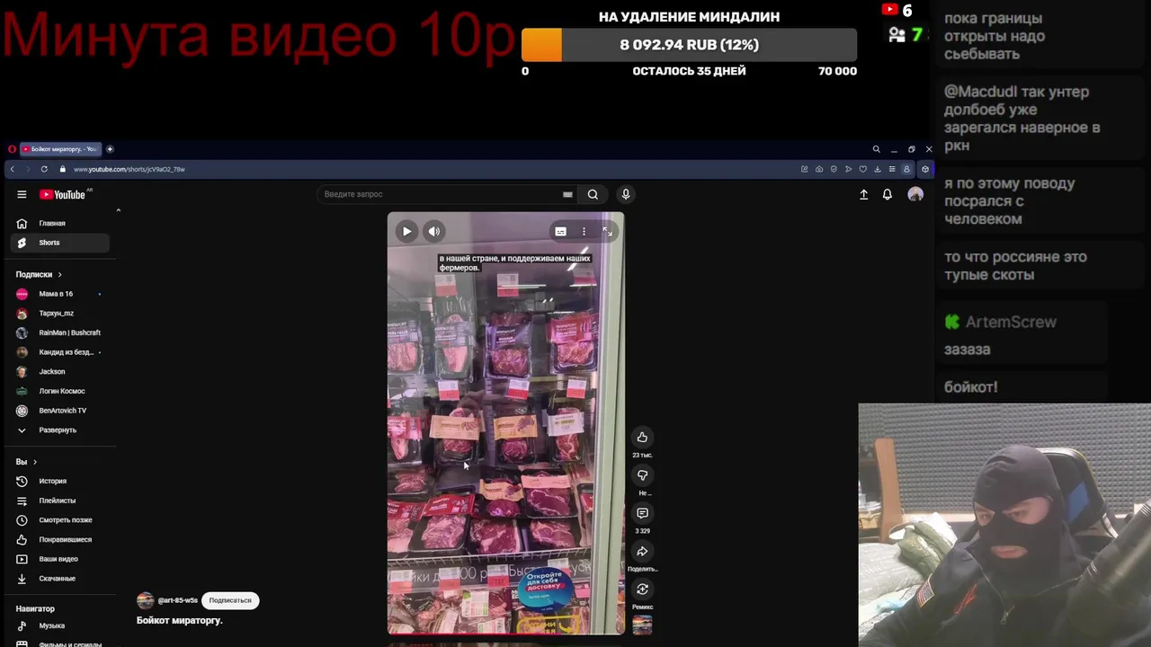Click the Opera snapshot camera icon
Viewport: 1151px width, 647px height.
819,169
